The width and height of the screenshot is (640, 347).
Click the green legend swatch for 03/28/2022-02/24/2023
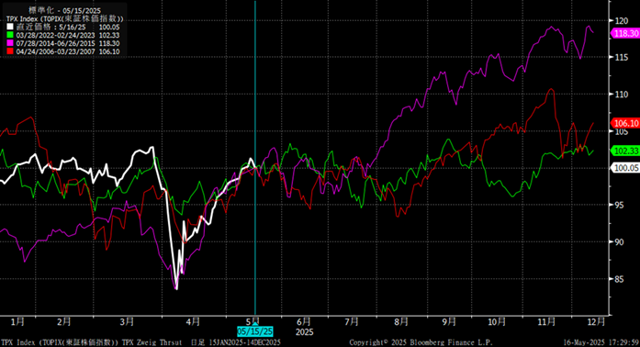10,35
